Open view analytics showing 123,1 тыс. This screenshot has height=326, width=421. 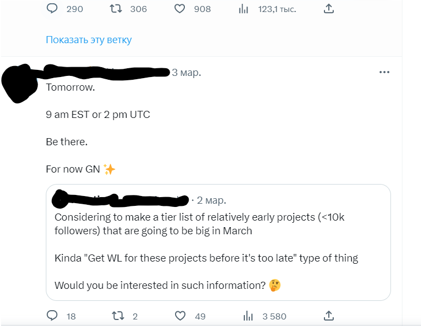(x=244, y=9)
